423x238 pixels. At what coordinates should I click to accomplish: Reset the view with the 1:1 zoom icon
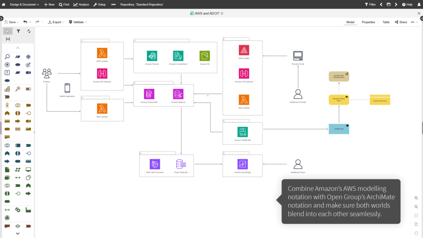pyautogui.click(x=416, y=215)
